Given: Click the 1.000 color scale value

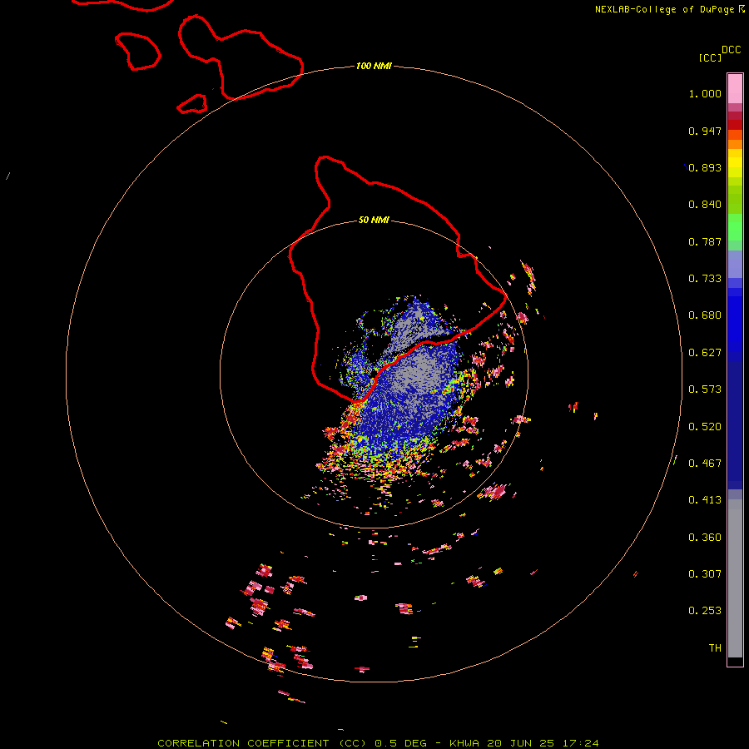Looking at the screenshot, I should [x=705, y=93].
